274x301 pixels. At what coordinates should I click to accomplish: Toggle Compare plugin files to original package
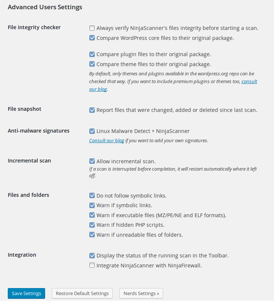coord(92,54)
